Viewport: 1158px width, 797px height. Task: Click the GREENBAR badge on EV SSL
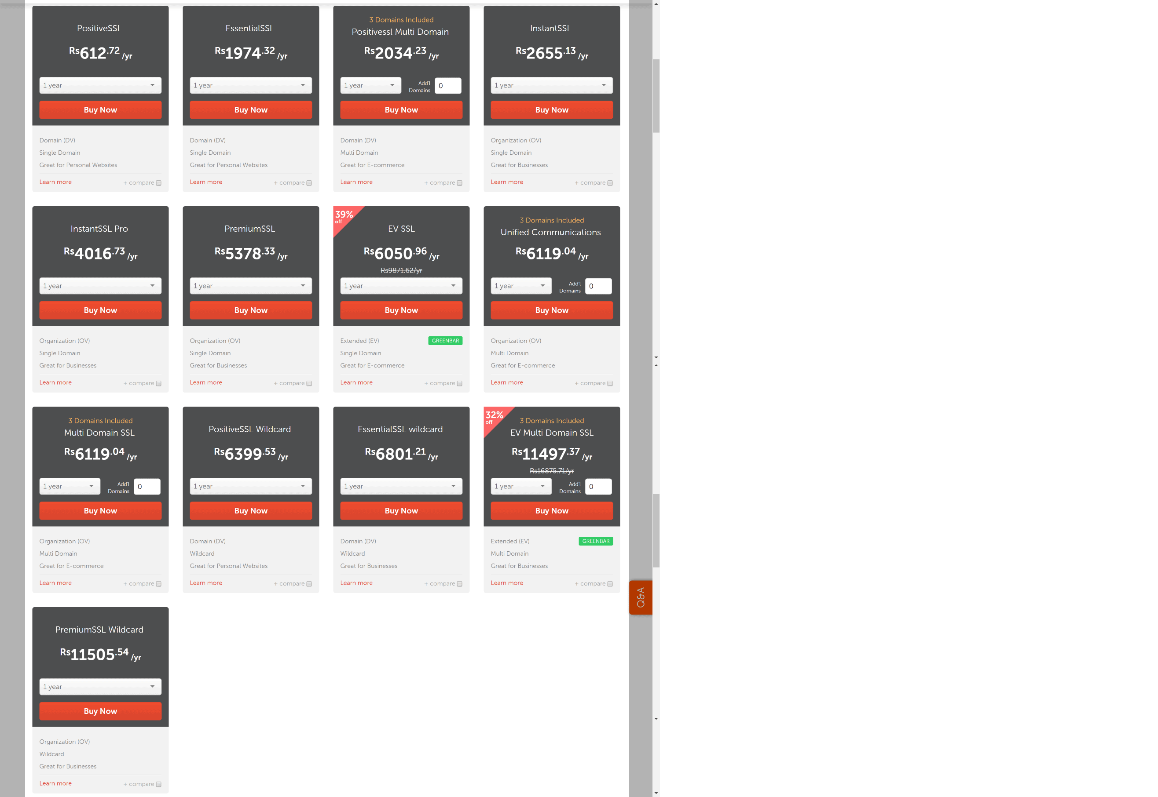(x=444, y=341)
